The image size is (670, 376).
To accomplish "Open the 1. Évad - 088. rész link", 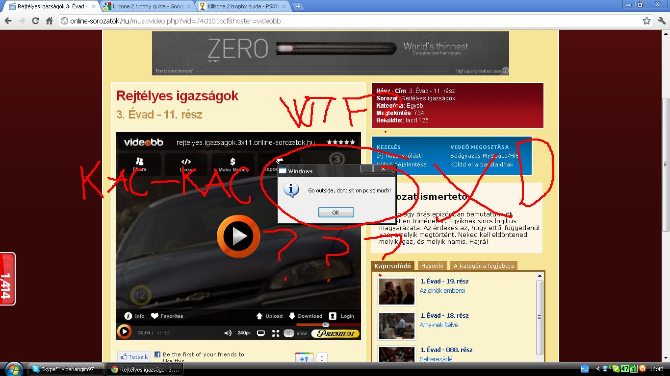I will click(446, 350).
